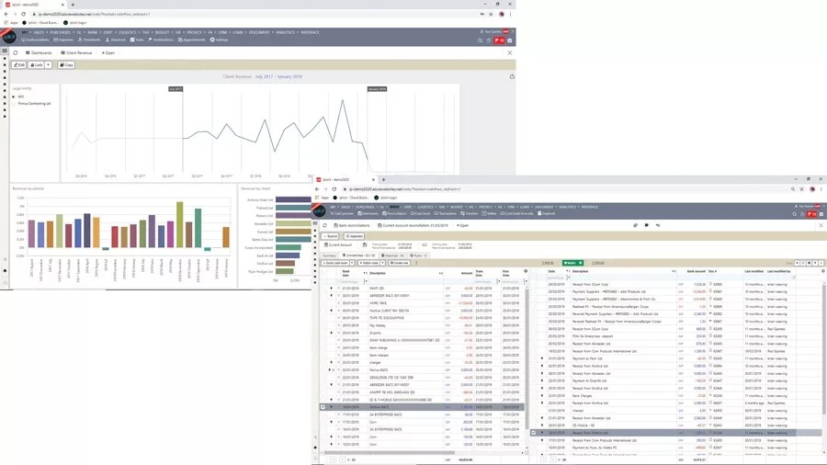The width and height of the screenshot is (827, 465).
Task: Click address bar in reconciliation browser window
Action: [x=564, y=188]
